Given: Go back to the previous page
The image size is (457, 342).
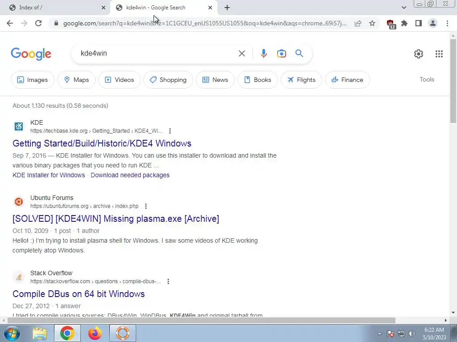Looking at the screenshot, I should (x=10, y=23).
